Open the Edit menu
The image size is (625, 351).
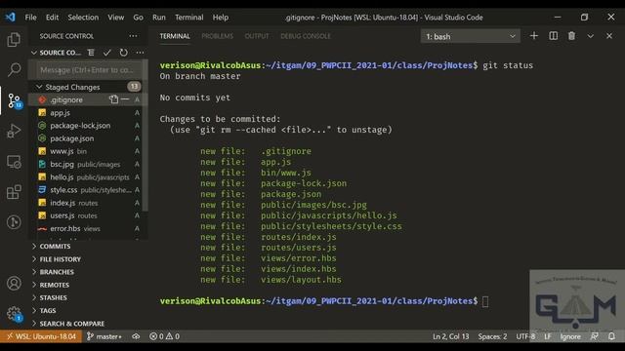click(x=52, y=18)
